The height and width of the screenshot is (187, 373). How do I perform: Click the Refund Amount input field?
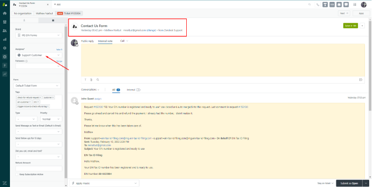point(39,169)
